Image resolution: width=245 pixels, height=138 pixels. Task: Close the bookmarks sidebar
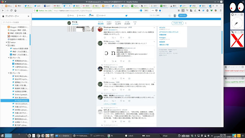[x=28, y=16]
